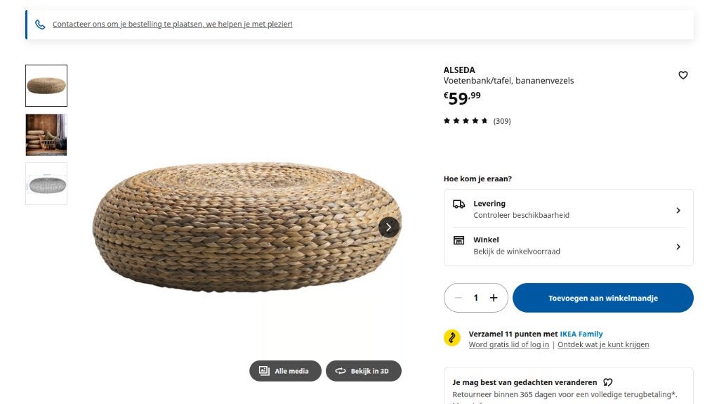The image size is (719, 404).
Task: Open the star rating with 309 reviews
Action: tap(477, 121)
